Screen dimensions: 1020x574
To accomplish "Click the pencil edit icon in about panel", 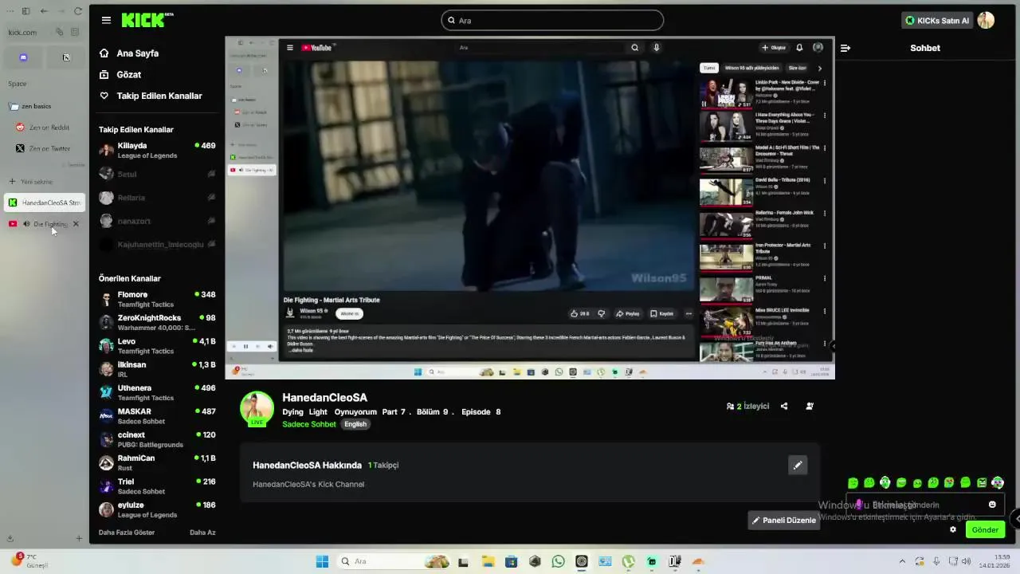I will point(797,466).
